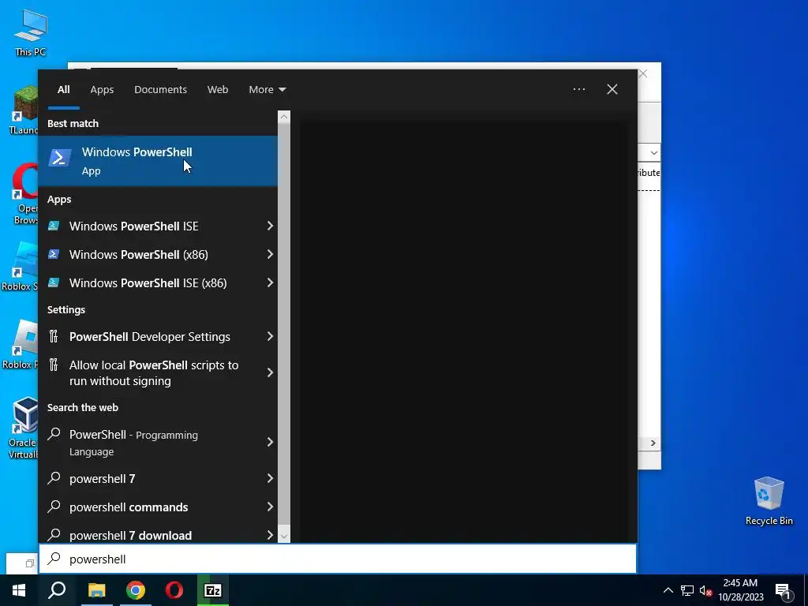This screenshot has width=808, height=606.
Task: Select Roblox Studio desktop shortcut
Action: 21,267
